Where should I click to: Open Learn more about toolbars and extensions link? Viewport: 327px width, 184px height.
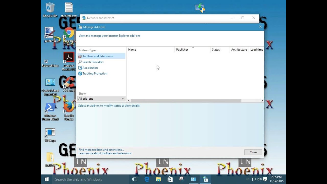pyautogui.click(x=105, y=153)
